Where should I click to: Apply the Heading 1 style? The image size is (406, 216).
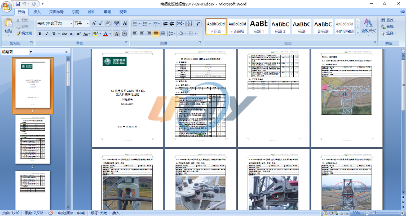[259, 26]
